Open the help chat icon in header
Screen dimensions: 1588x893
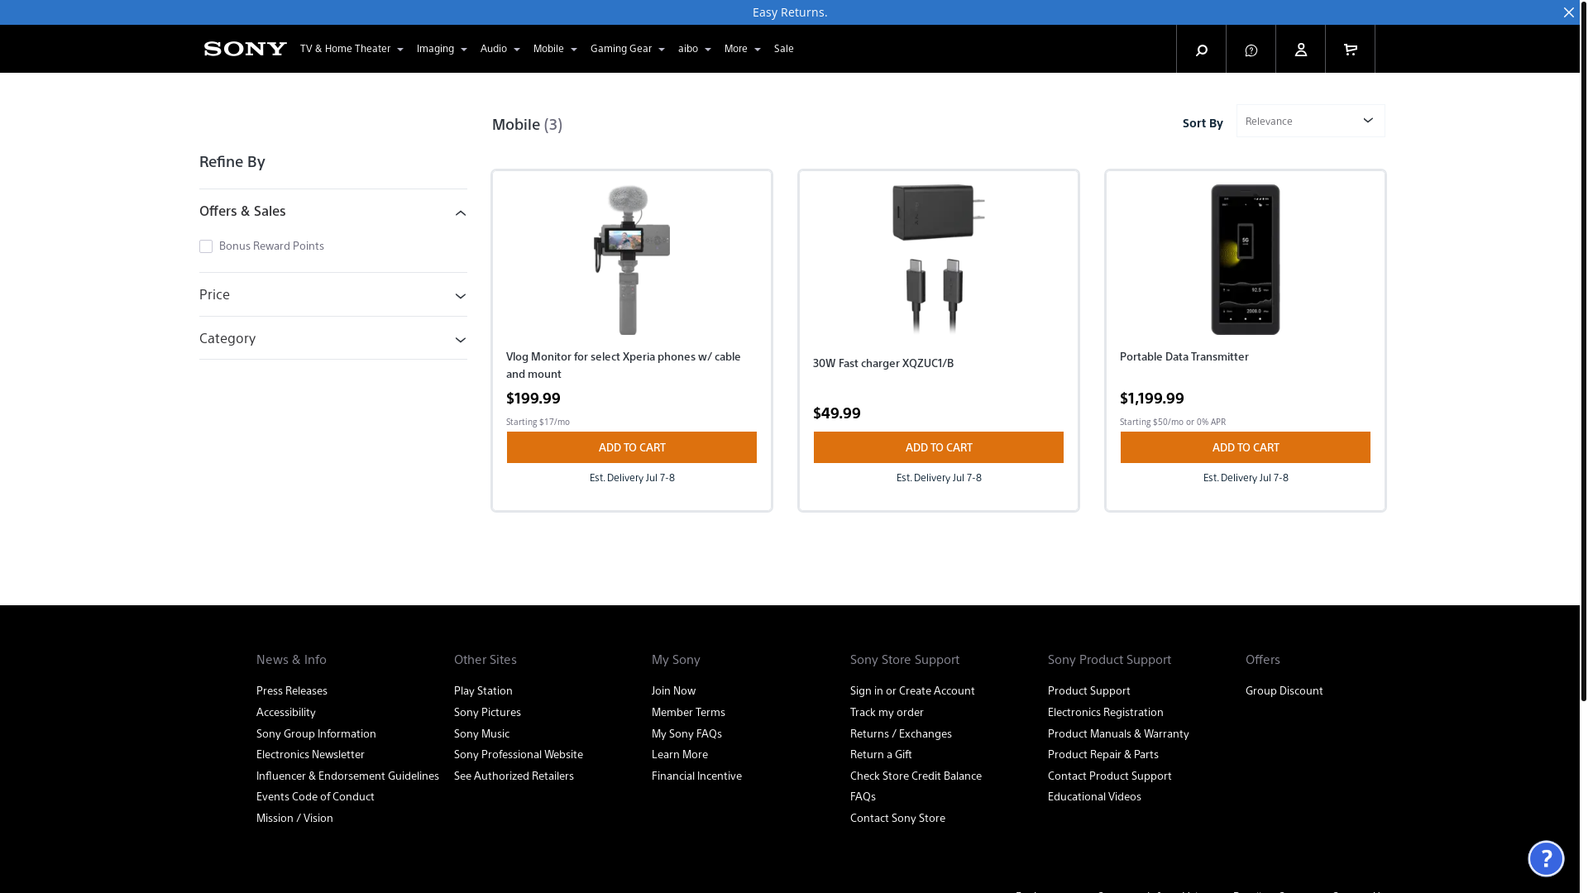[x=1251, y=50]
